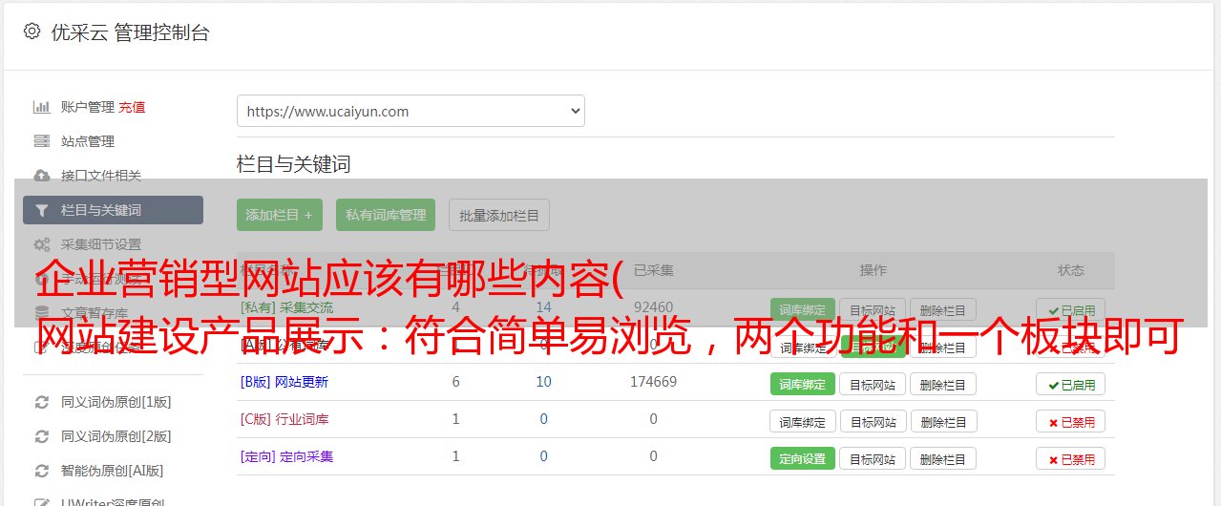Click 目标网站 in the 网站更新 row
The width and height of the screenshot is (1221, 506).
pos(873,384)
